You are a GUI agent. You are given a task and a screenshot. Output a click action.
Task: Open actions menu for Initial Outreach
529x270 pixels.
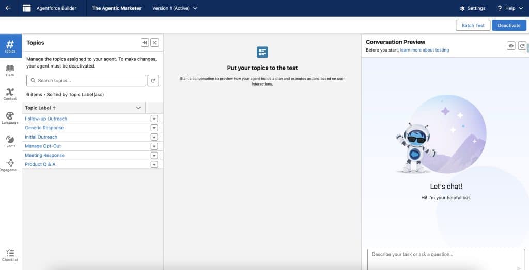pyautogui.click(x=154, y=137)
